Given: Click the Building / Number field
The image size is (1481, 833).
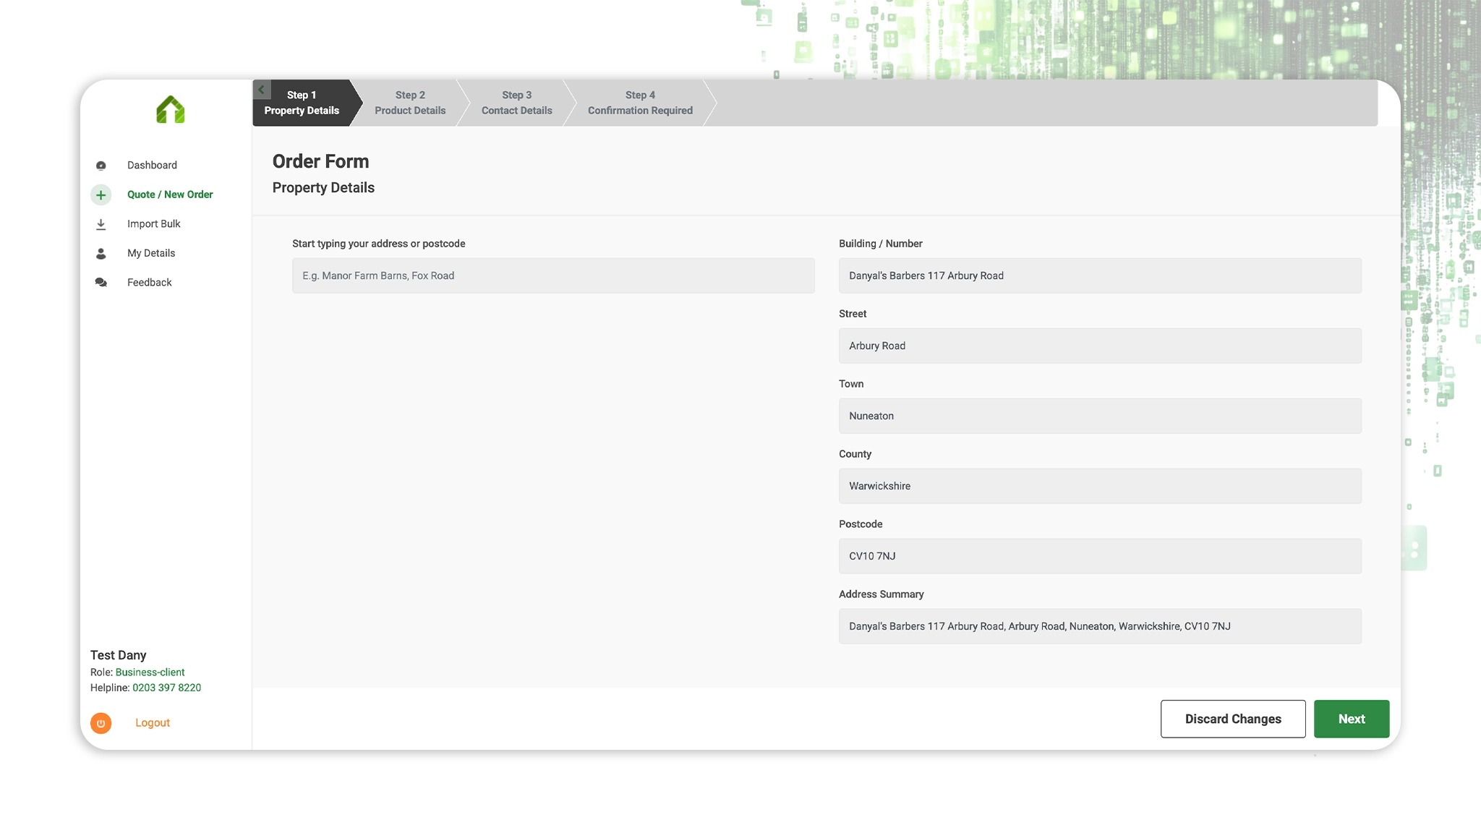Looking at the screenshot, I should point(1099,275).
